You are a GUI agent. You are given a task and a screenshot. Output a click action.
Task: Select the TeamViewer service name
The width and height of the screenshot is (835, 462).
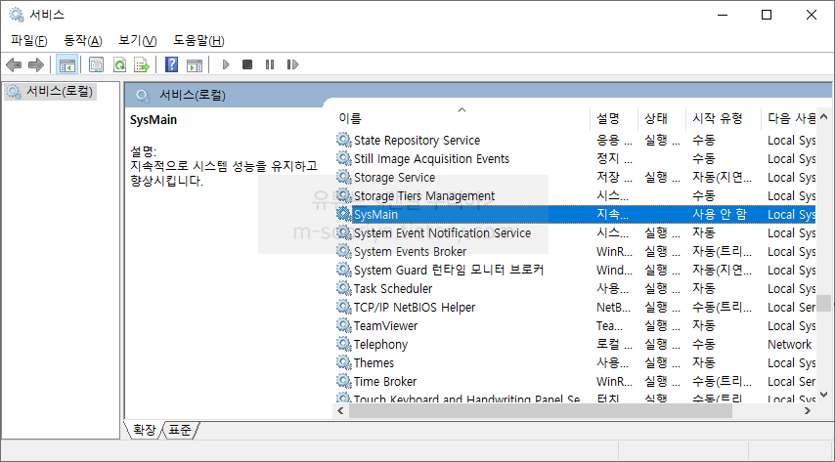coord(385,325)
